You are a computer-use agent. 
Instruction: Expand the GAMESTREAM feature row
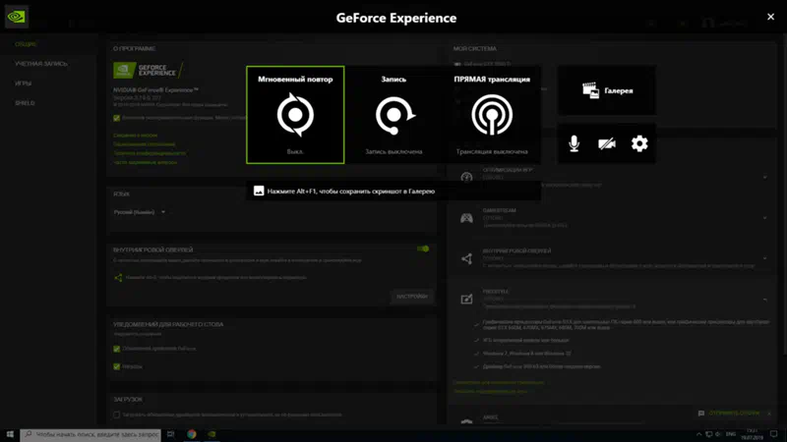tap(765, 218)
